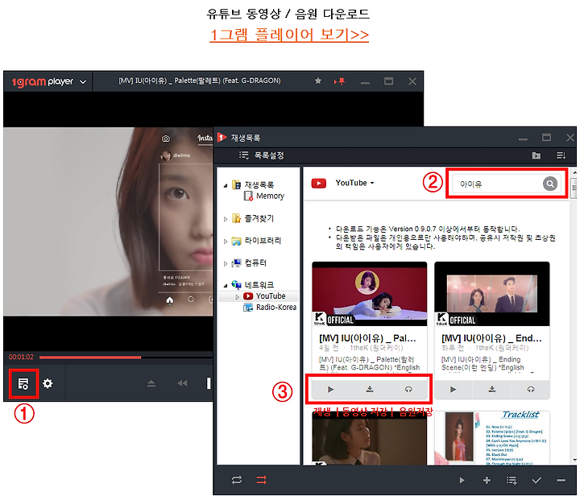Click the folder icon in playlist toolbar
580x496 pixels.
click(x=536, y=155)
